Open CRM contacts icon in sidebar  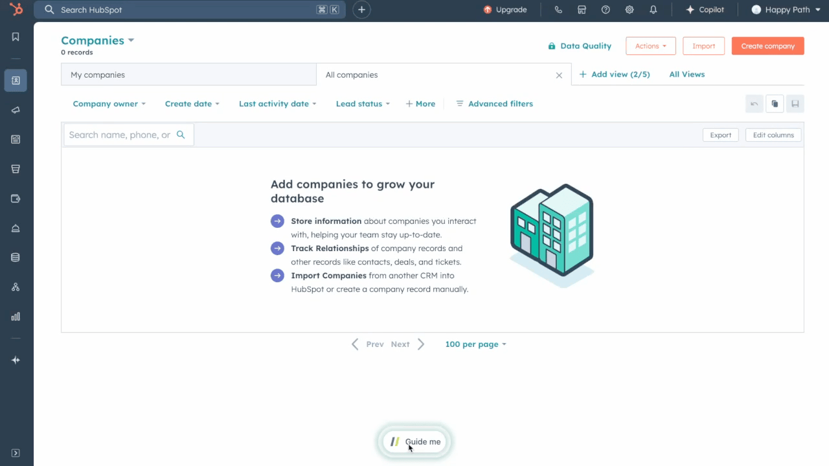(16, 80)
